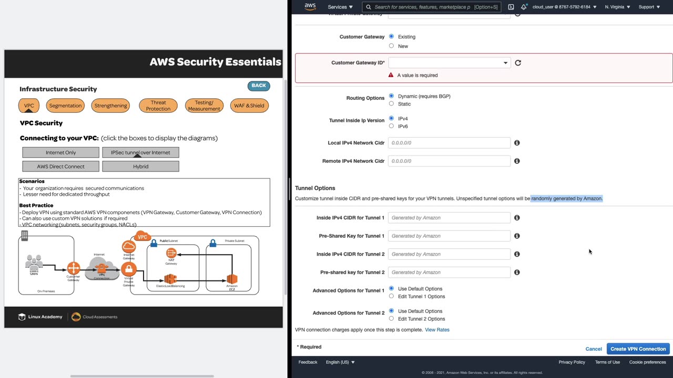Open the CloudShell terminal icon
The image size is (673, 378).
(511, 7)
